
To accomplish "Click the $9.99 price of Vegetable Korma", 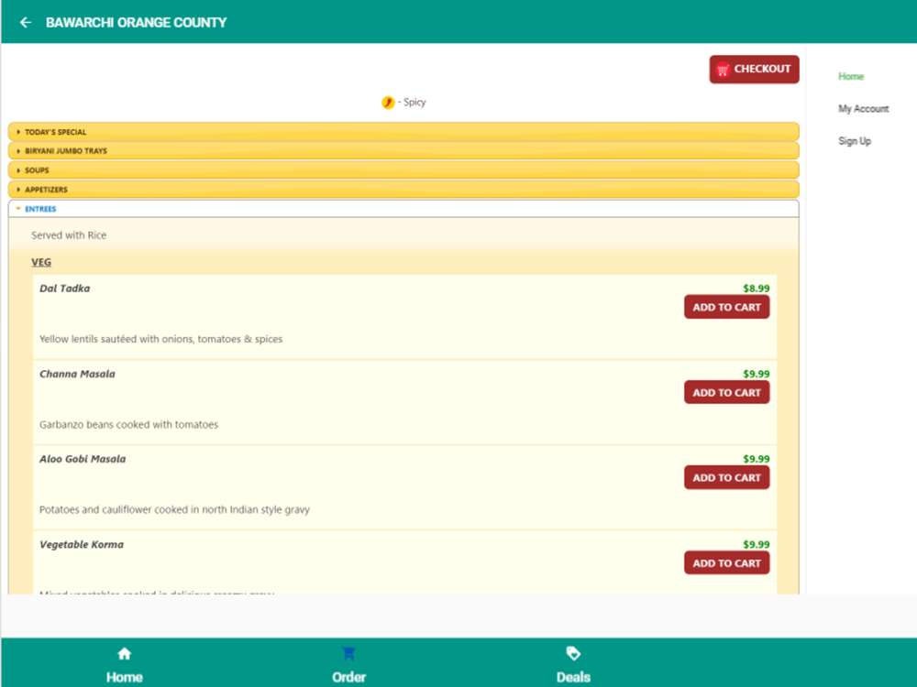I will [757, 544].
